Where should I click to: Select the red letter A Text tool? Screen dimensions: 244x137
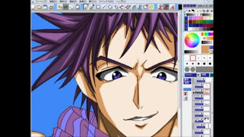pos(172,7)
